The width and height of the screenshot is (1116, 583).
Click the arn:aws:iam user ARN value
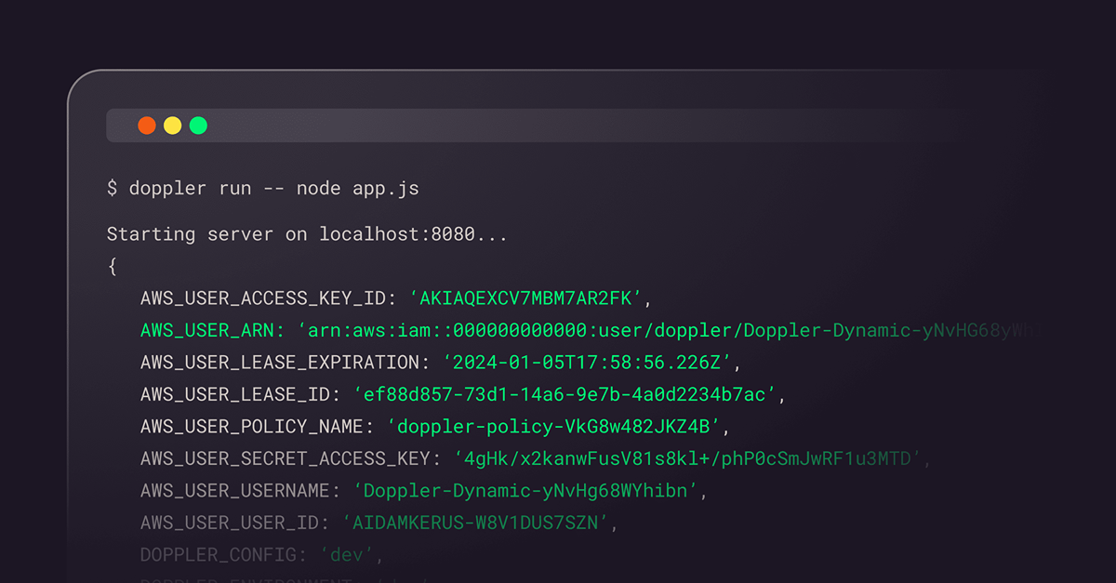tap(670, 330)
